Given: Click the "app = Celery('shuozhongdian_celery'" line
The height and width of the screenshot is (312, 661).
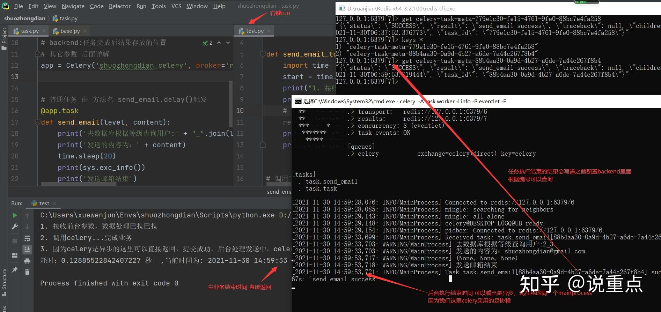Looking at the screenshot, I should 137,66.
